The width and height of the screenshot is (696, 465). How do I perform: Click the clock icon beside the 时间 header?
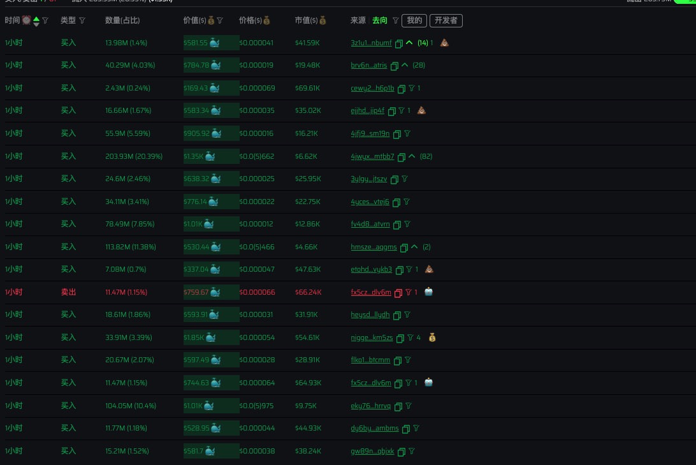[x=26, y=20]
